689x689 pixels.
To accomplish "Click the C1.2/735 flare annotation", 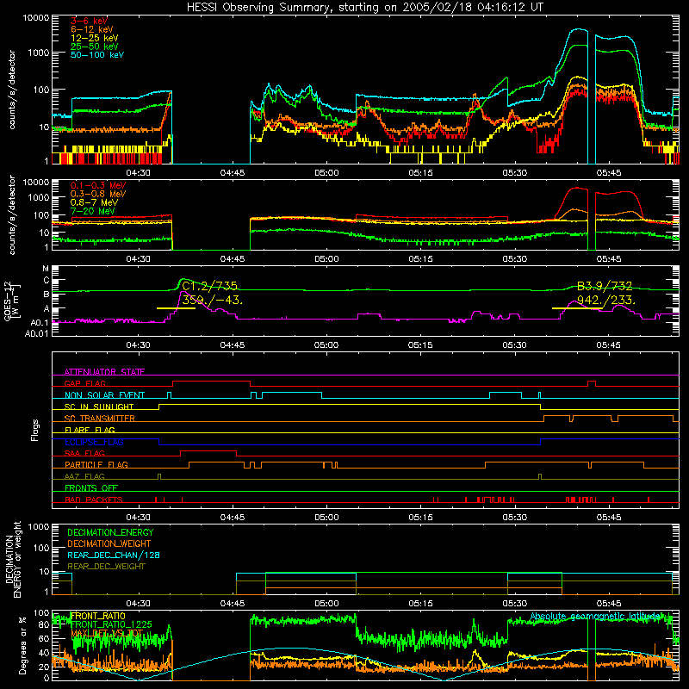I will pyautogui.click(x=209, y=287).
